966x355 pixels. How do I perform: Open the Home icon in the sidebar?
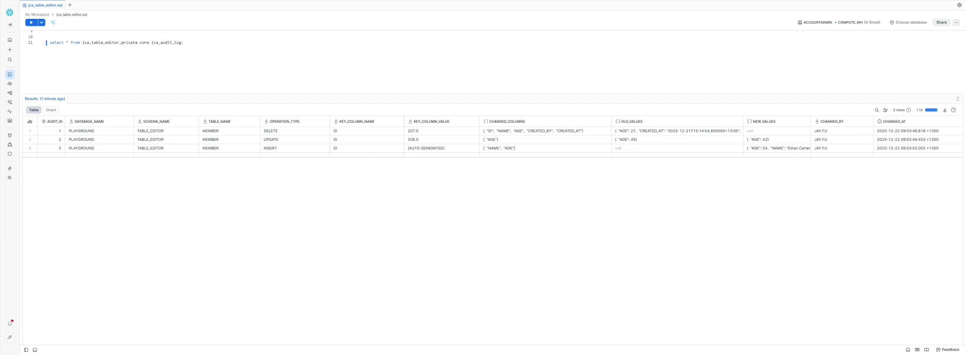9,40
